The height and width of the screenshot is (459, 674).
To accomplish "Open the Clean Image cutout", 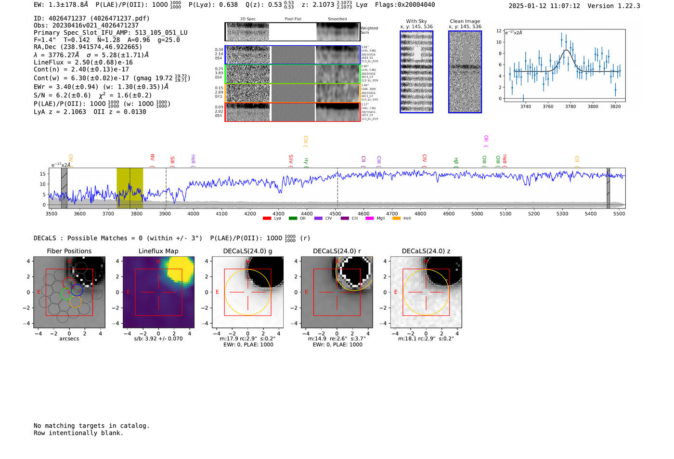I will coord(465,72).
